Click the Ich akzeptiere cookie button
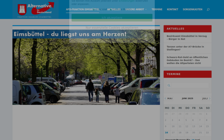 pyautogui.click(x=112, y=18)
